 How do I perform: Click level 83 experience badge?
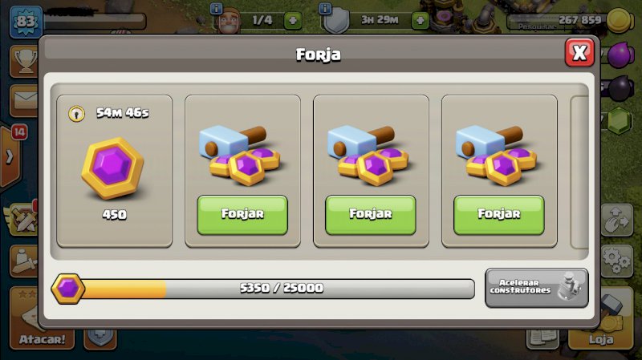point(26,22)
